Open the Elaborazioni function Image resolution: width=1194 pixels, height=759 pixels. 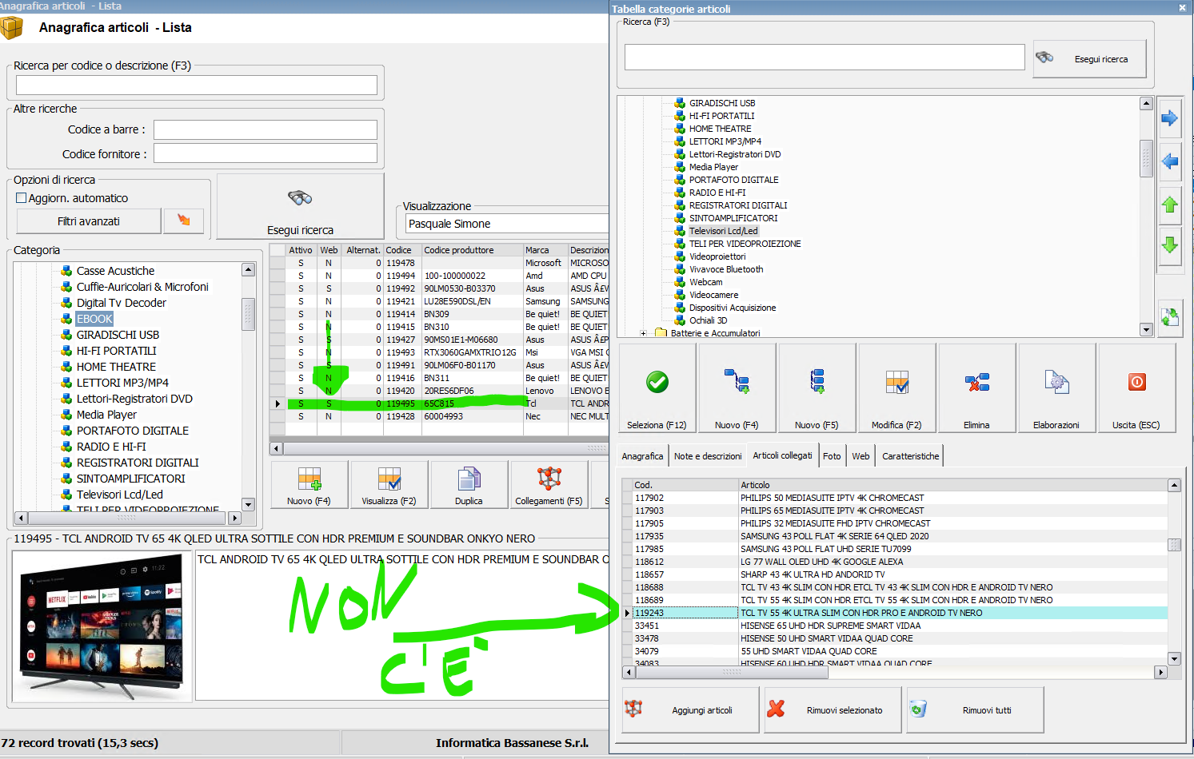[1056, 388]
